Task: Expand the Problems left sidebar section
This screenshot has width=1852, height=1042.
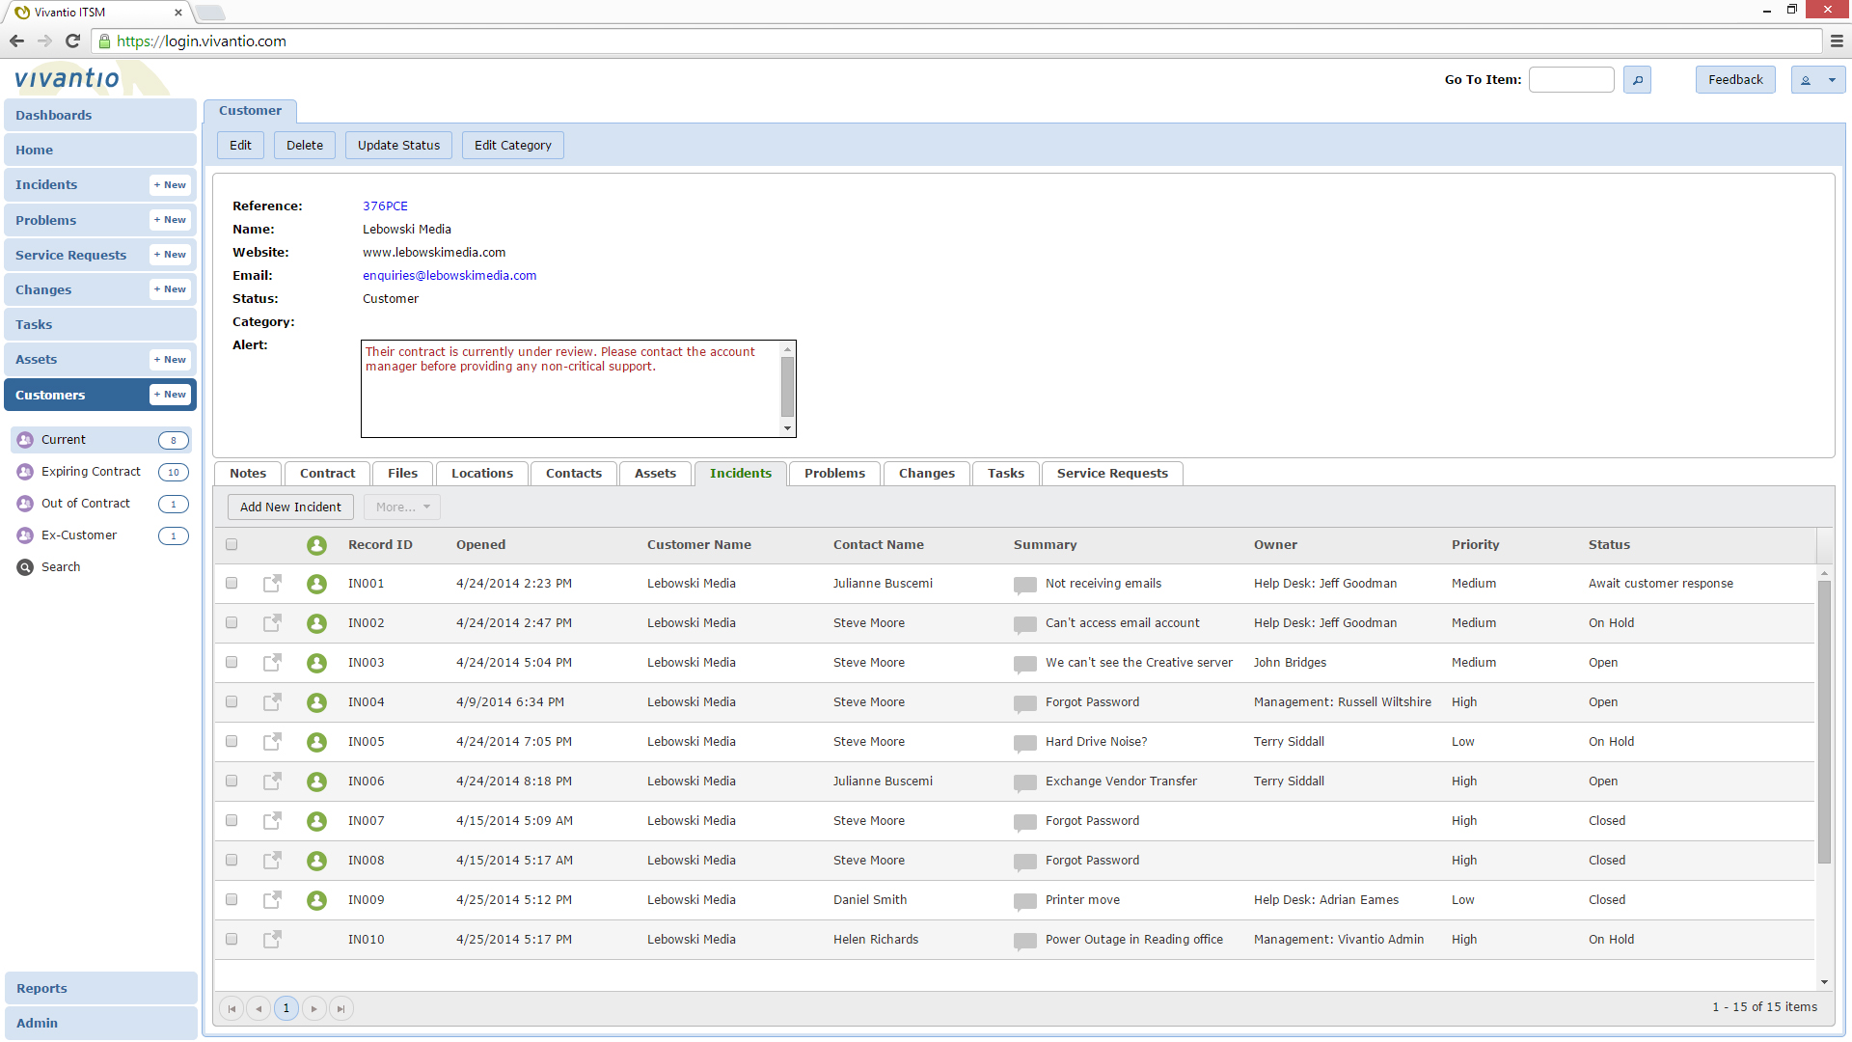Action: point(43,219)
